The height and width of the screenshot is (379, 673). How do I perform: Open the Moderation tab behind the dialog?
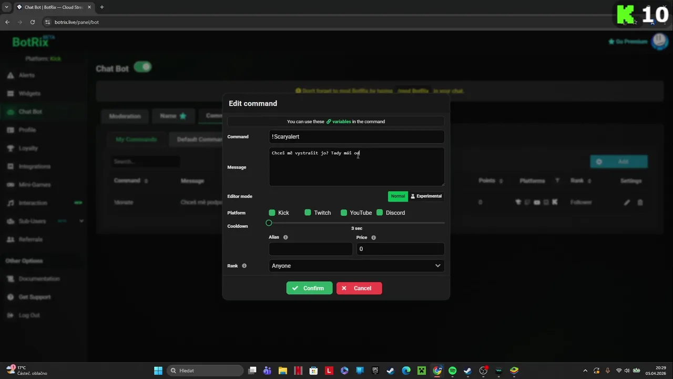[125, 116]
